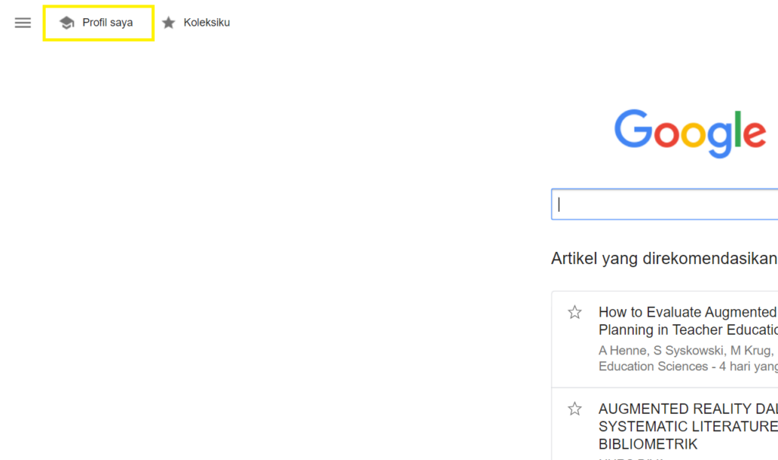778x460 pixels.
Task: Open the hamburger main menu
Action: 23,23
